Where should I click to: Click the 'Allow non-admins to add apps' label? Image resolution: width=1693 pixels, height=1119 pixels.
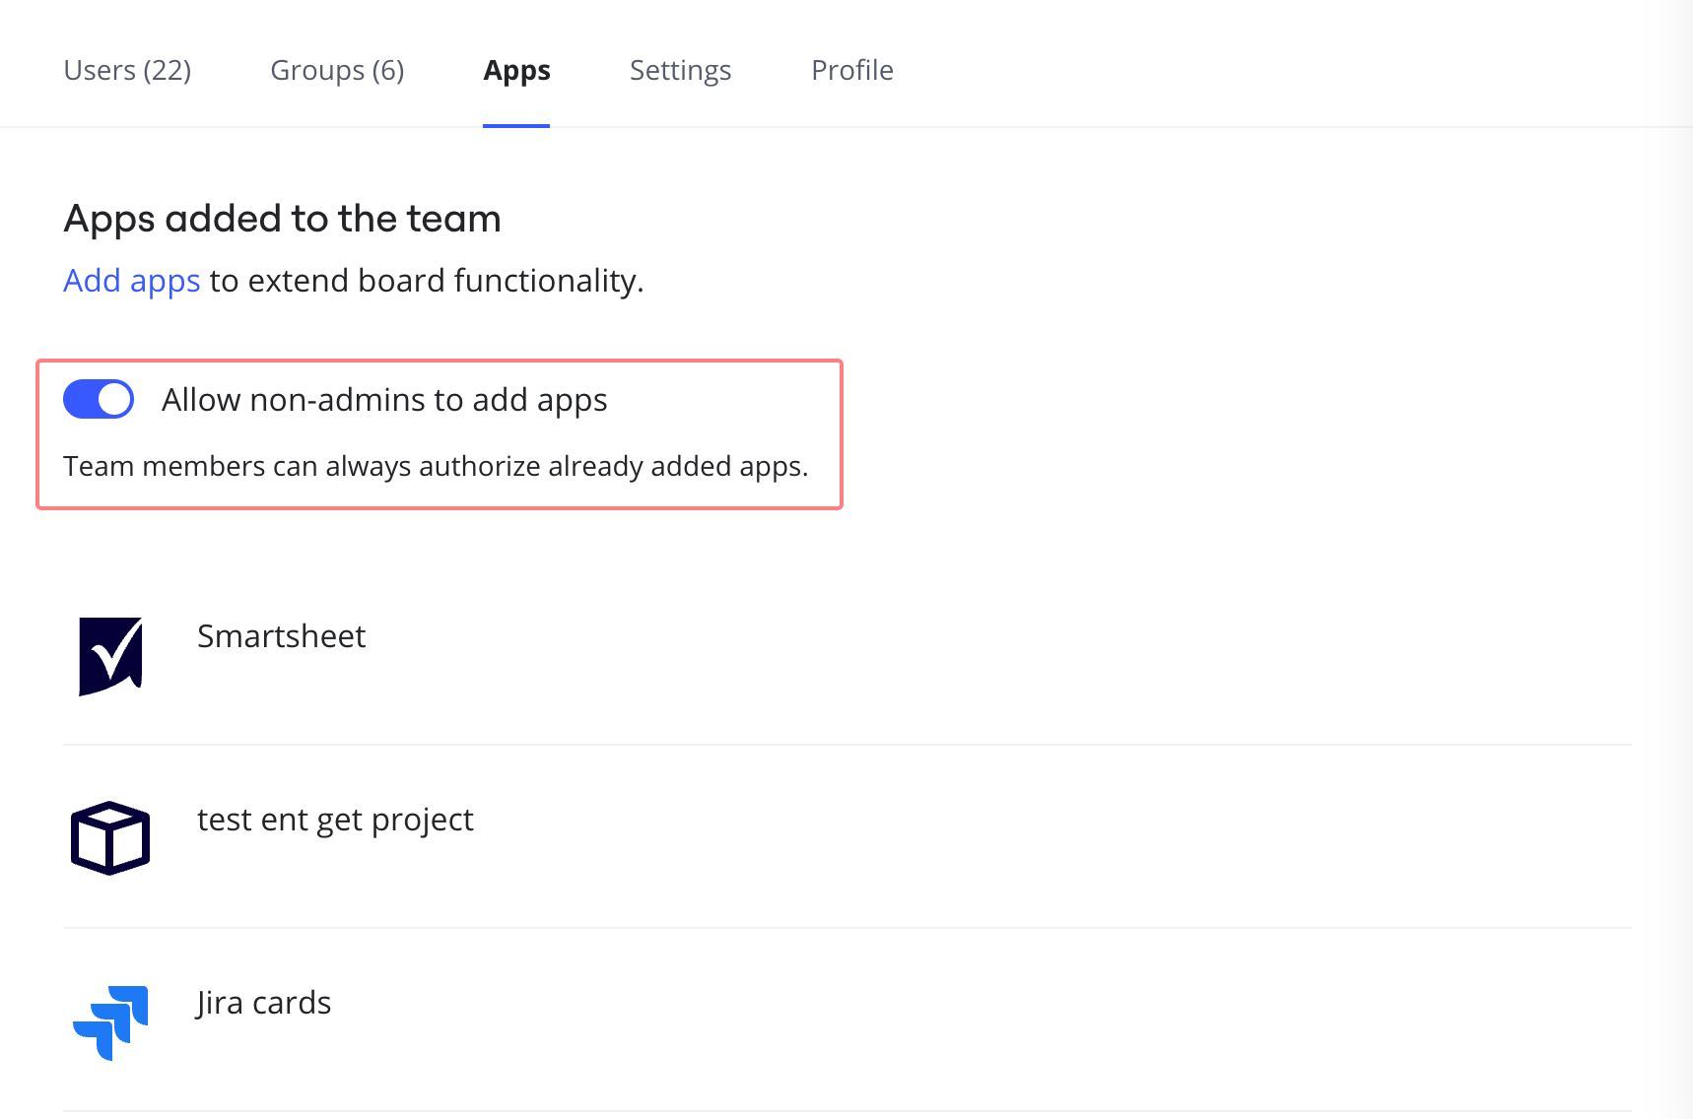tap(384, 400)
